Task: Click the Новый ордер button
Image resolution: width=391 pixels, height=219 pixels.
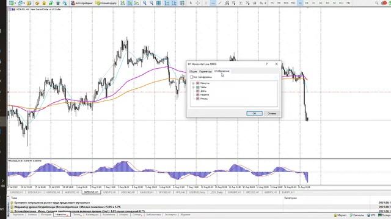Action: tap(106, 3)
